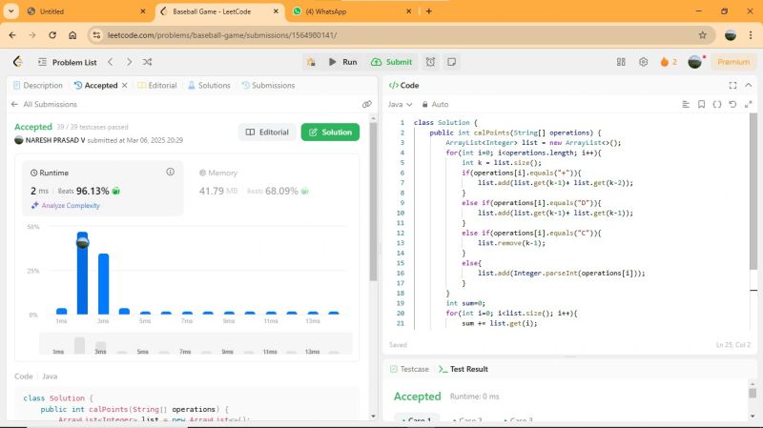Click the format code icon
Screen dimensions: 763x428
click(686, 104)
